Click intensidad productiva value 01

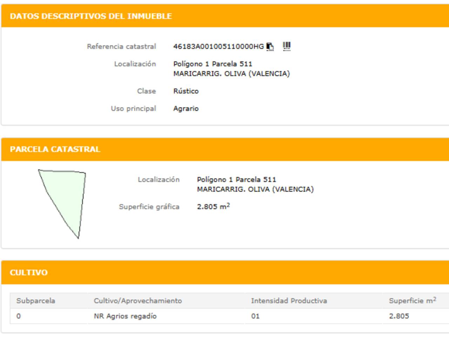click(x=255, y=316)
